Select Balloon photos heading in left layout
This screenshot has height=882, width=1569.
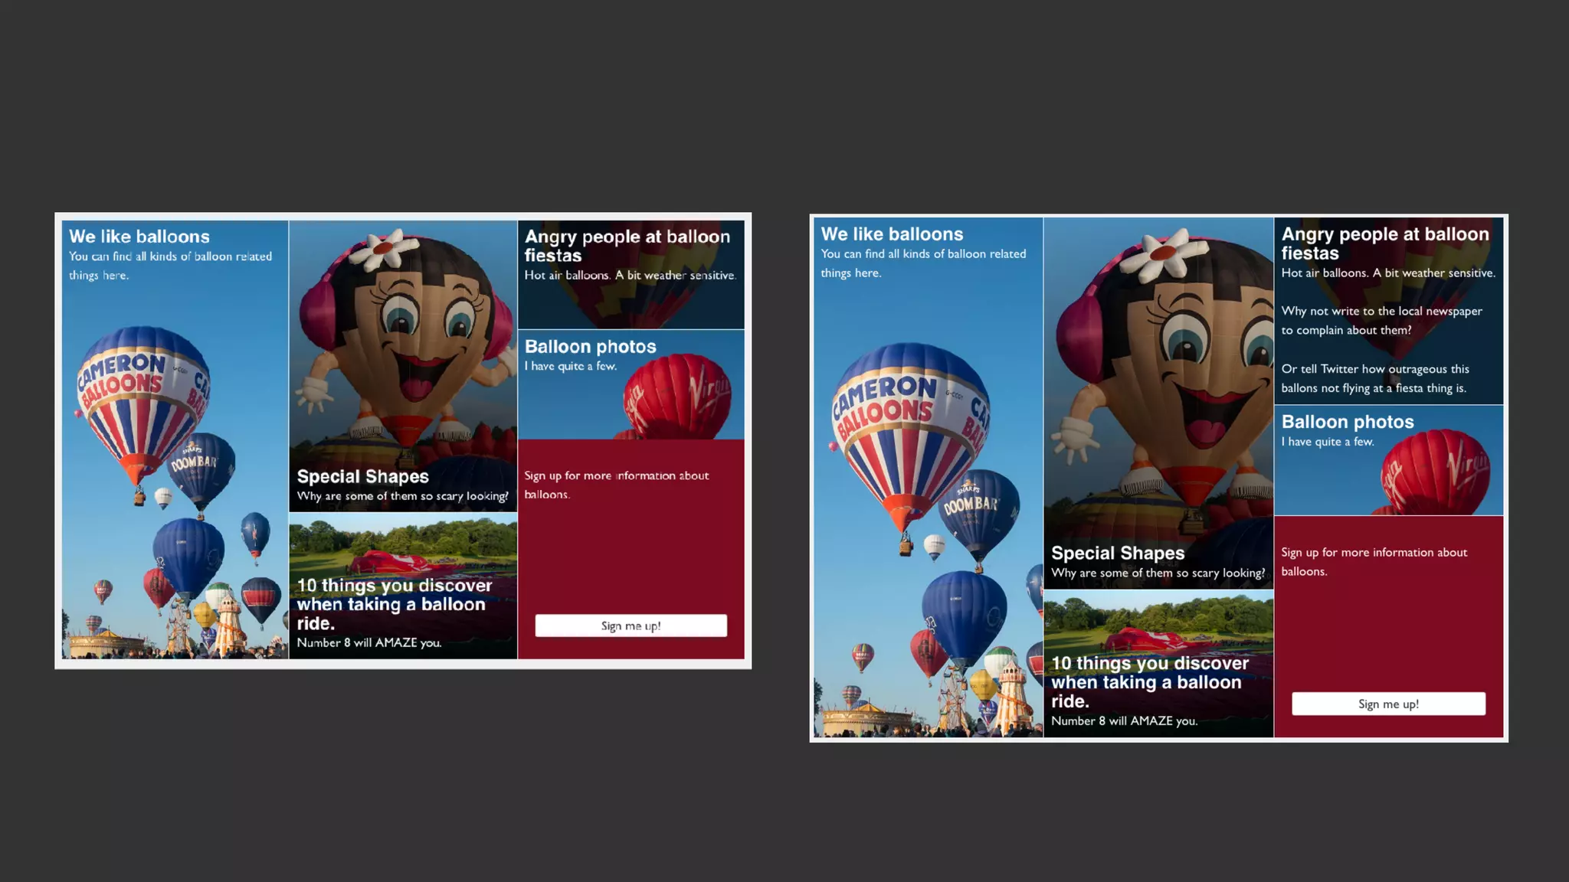[590, 347]
